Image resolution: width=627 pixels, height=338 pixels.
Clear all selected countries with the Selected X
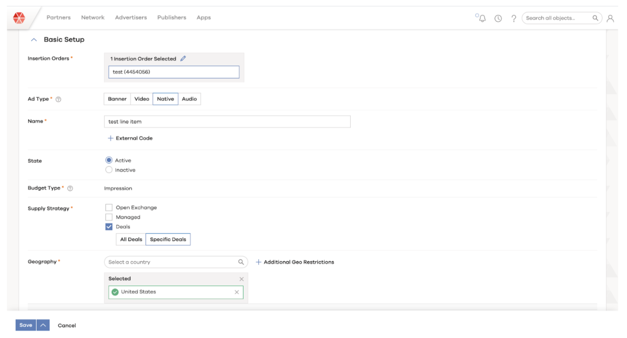click(x=241, y=279)
